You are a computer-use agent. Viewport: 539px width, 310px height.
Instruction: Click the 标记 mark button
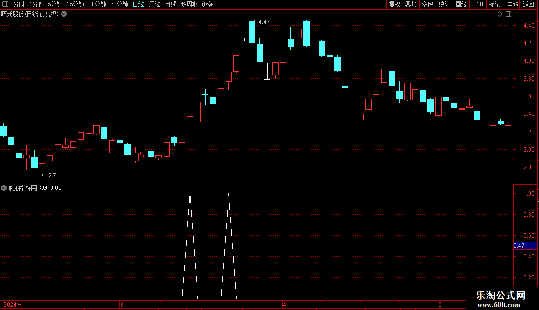494,4
